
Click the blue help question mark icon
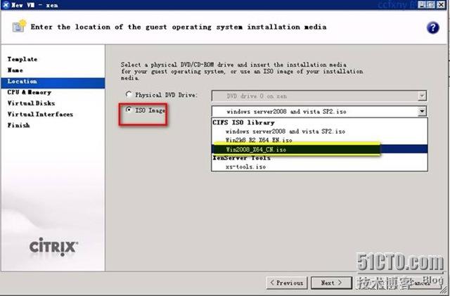click(x=432, y=28)
